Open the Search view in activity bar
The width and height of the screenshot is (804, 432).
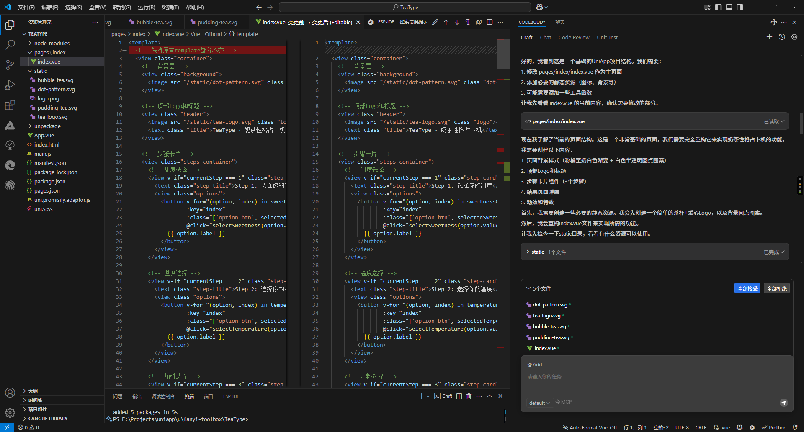pos(10,44)
